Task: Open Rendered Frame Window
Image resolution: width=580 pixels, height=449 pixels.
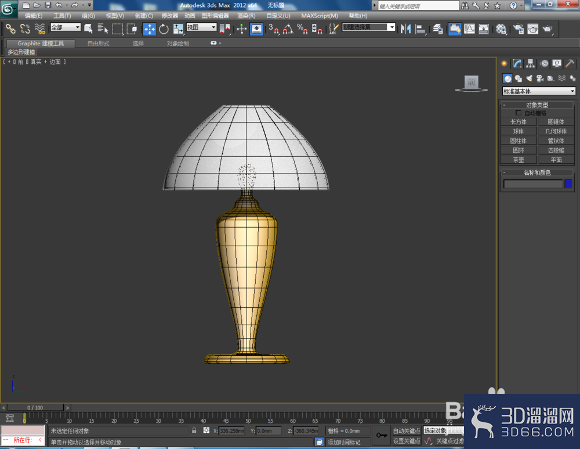Action: click(532, 28)
